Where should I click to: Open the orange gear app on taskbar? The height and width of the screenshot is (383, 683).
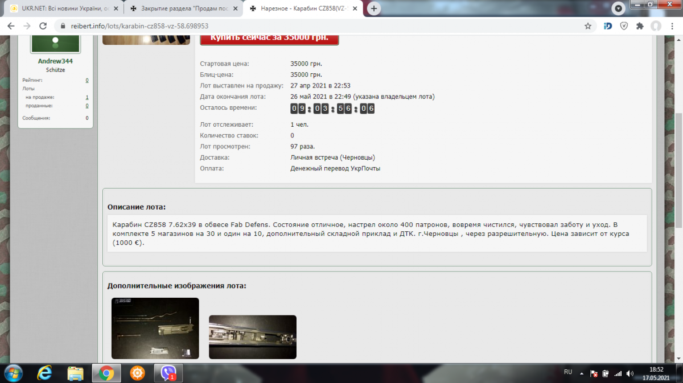pyautogui.click(x=137, y=373)
